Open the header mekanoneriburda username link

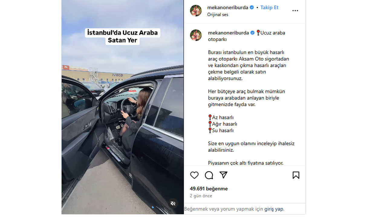point(228,8)
